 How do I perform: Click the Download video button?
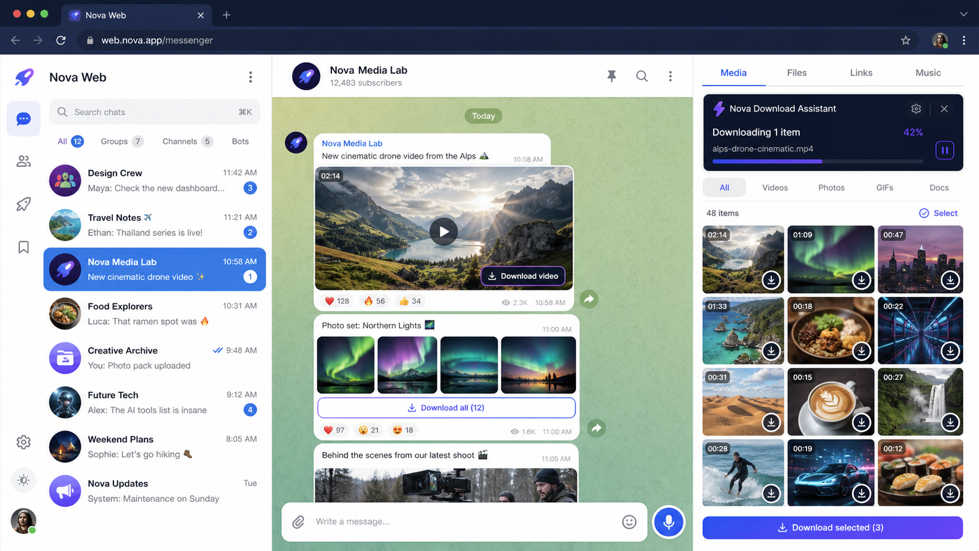click(x=523, y=276)
